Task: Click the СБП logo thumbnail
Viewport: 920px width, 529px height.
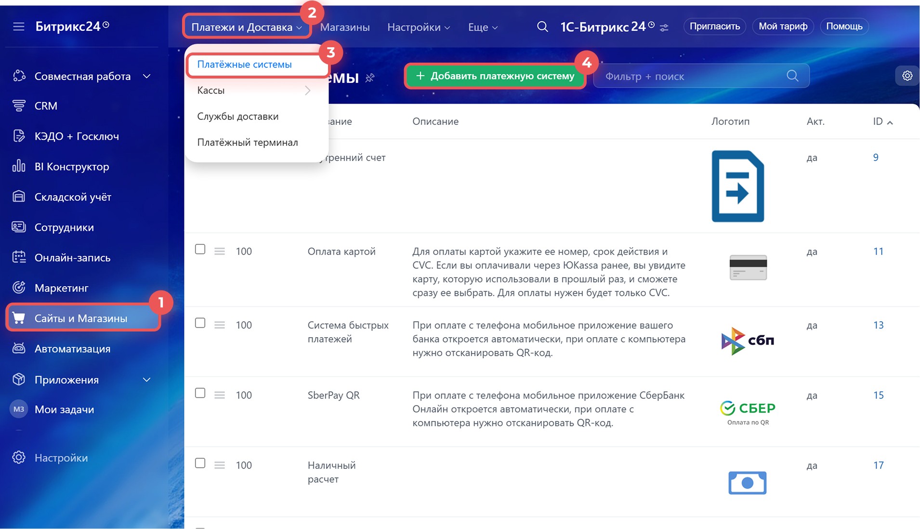Action: pos(747,340)
